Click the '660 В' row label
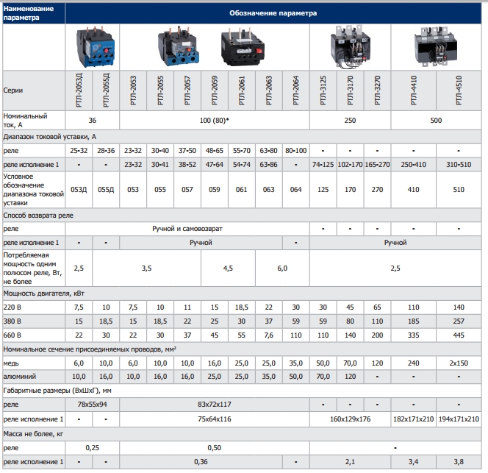 [12, 335]
